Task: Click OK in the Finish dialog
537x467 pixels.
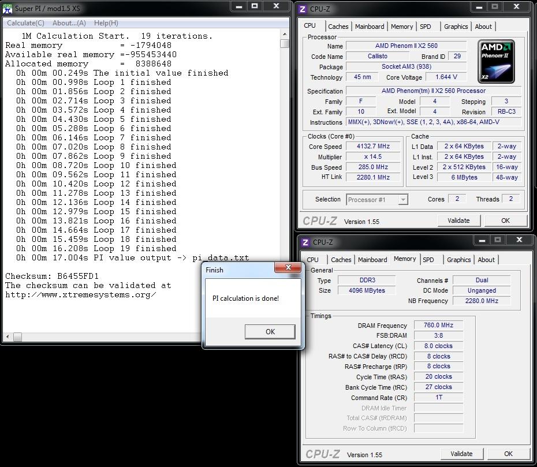Action: click(x=270, y=332)
